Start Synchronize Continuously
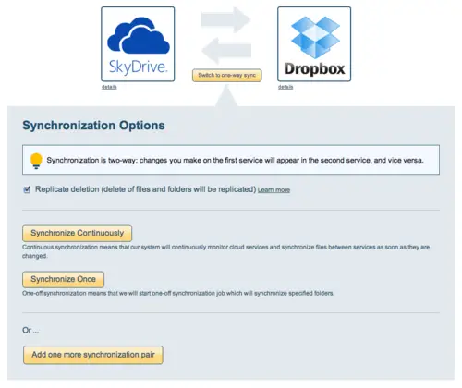The height and width of the screenshot is (388, 462). pyautogui.click(x=77, y=233)
